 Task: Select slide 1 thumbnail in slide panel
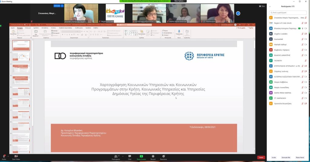click(21, 45)
